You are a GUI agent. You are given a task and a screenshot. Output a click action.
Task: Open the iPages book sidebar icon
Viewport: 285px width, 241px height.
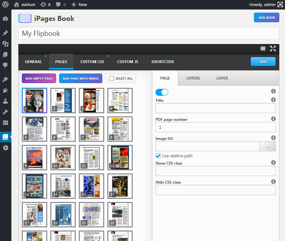pos(5,137)
